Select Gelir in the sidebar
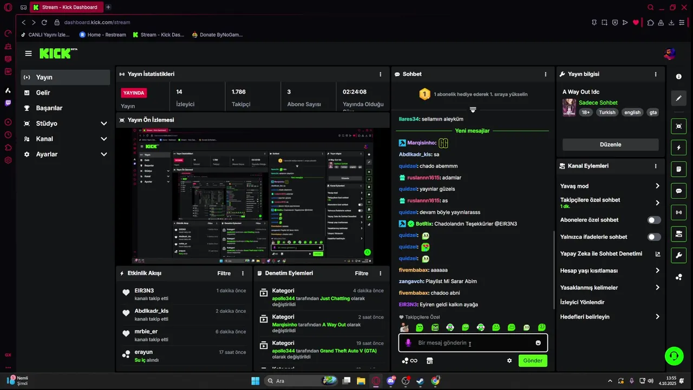693x390 pixels. pos(66,93)
